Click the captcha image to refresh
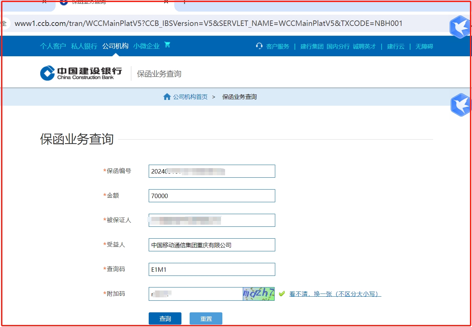 pyautogui.click(x=259, y=294)
